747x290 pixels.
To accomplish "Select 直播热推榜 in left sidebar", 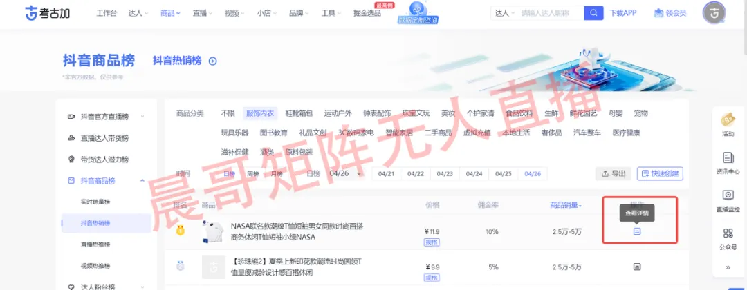I will tap(95, 244).
